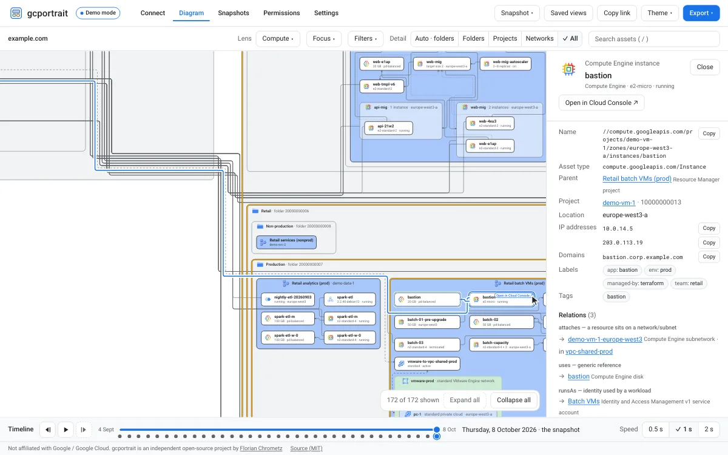Image resolution: width=728 pixels, height=455 pixels.
Task: Open Saved views
Action: point(568,13)
